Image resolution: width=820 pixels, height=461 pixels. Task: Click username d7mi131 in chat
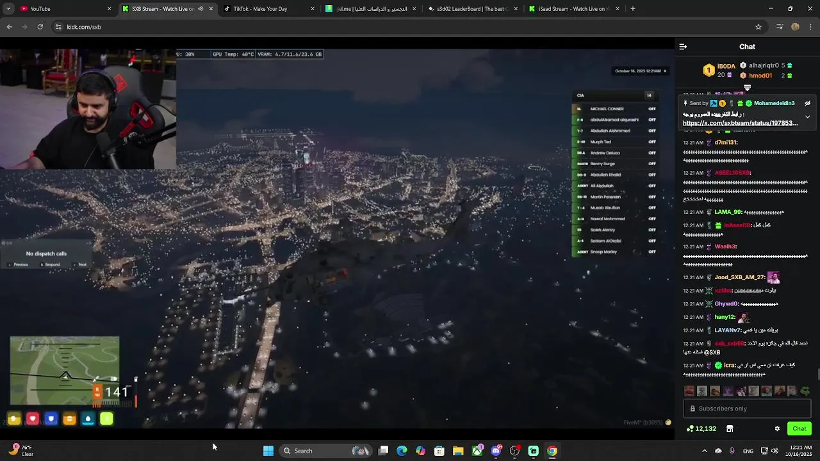(726, 142)
